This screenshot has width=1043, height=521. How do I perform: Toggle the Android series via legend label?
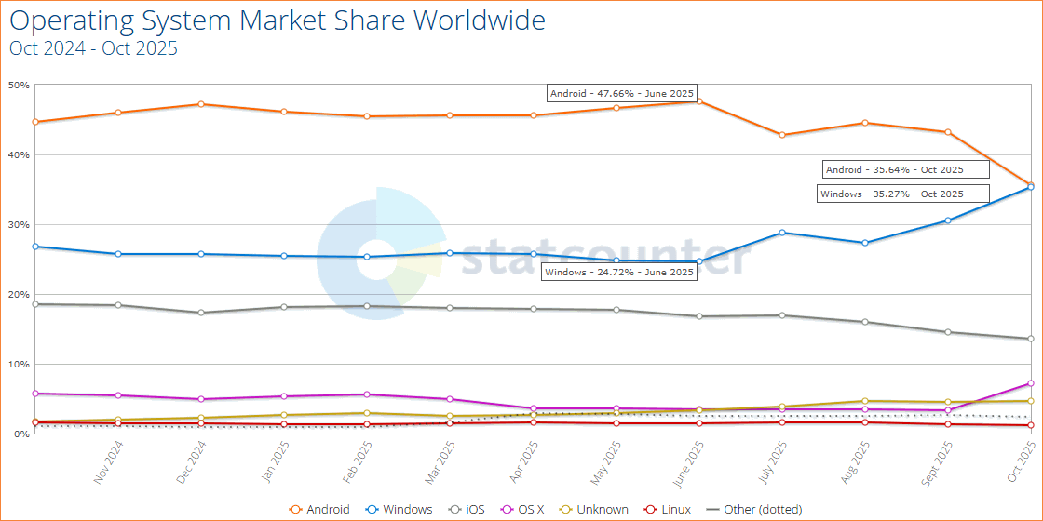(x=329, y=509)
